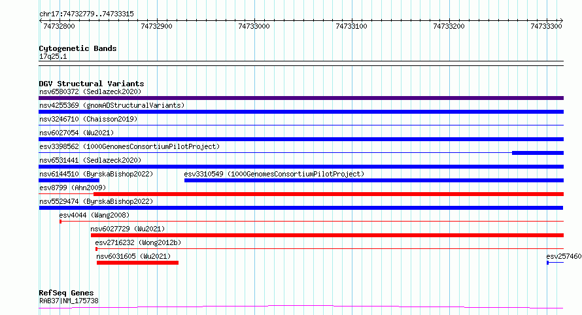Click the Cytogenetic Bands track title
This screenshot has height=315, width=582.
click(78, 48)
